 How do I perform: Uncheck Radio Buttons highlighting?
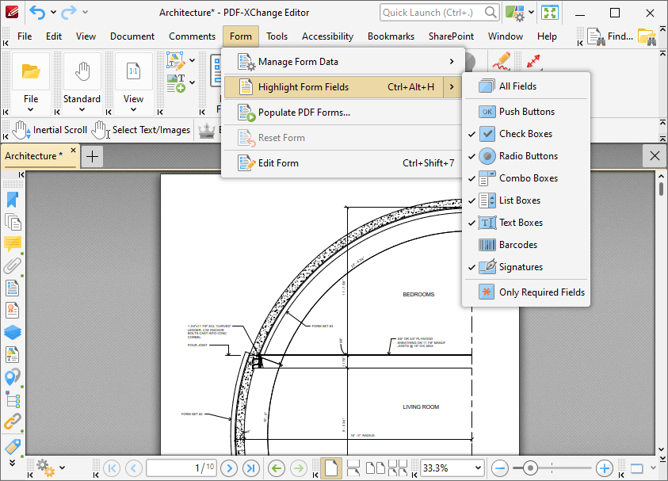(x=526, y=156)
